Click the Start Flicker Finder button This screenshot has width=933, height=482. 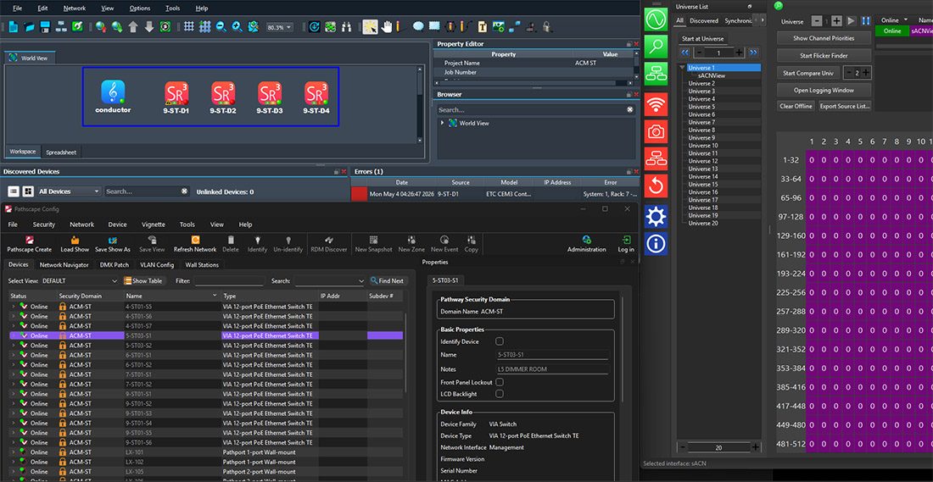tap(824, 56)
